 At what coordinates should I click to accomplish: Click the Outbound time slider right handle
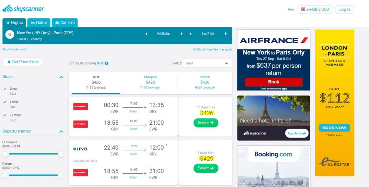point(61,154)
